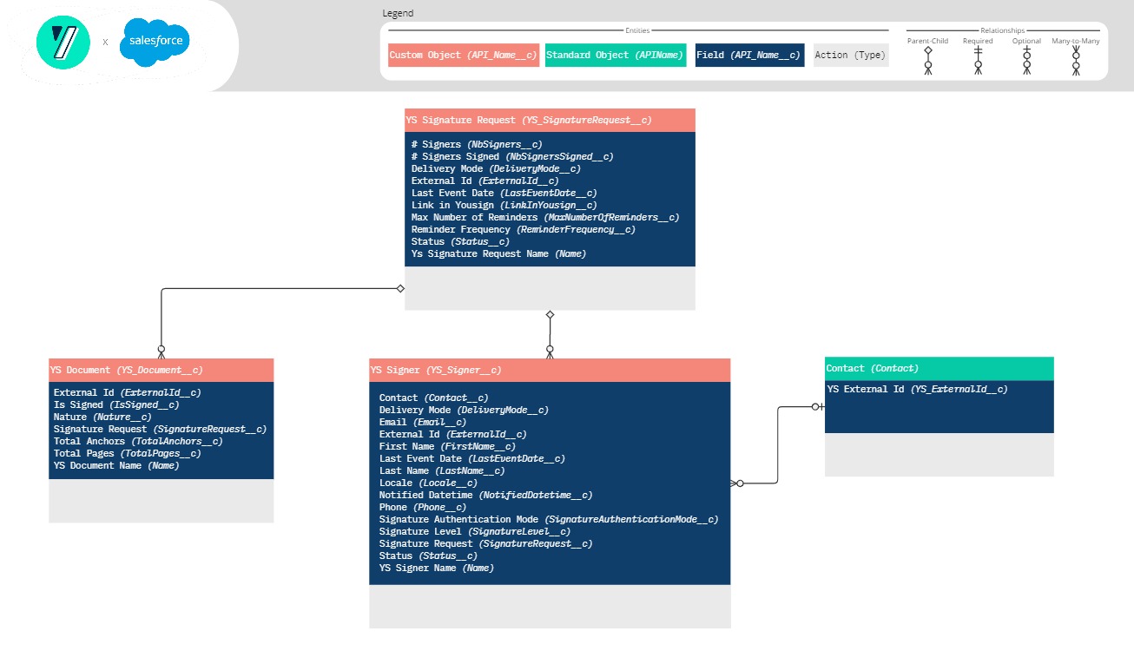Select the Optional relationship symbol in legend
1134x664 pixels.
coord(1026,61)
